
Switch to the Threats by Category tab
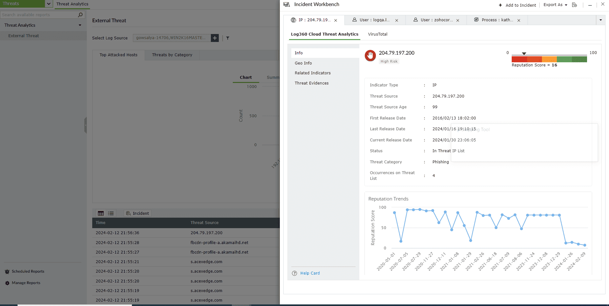(x=172, y=55)
